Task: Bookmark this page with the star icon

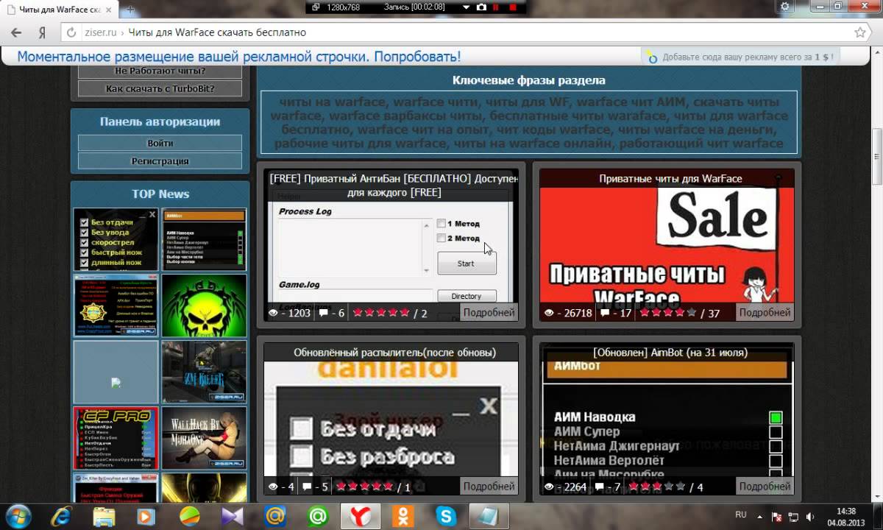Action: click(859, 32)
